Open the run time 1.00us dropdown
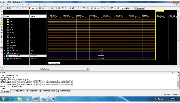This screenshot has height=103, width=180. pyautogui.click(x=126, y=8)
